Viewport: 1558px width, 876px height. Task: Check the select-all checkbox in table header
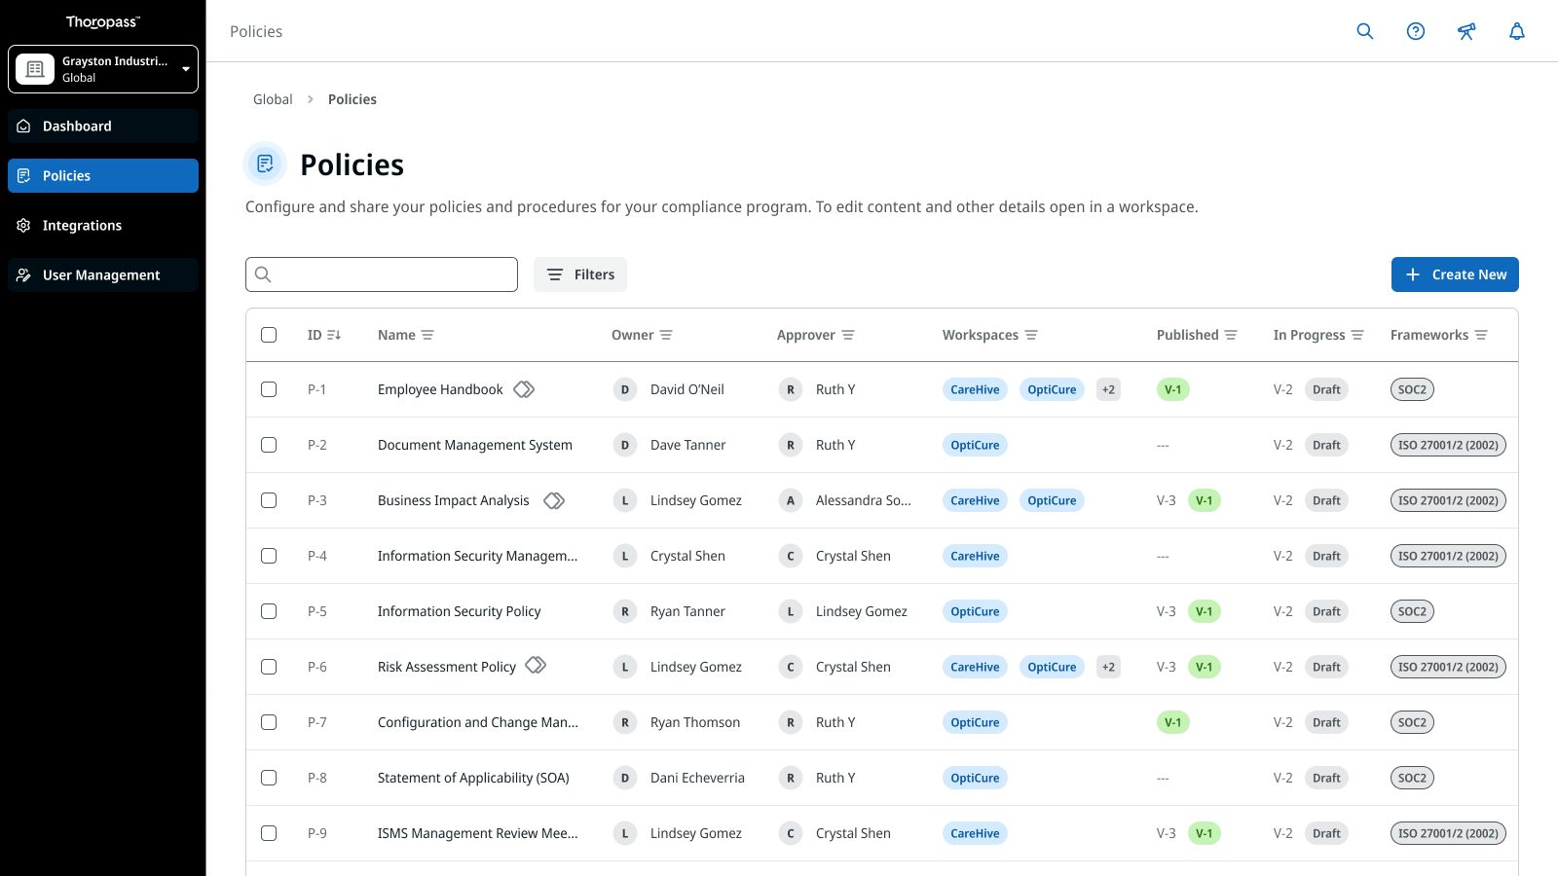269,335
